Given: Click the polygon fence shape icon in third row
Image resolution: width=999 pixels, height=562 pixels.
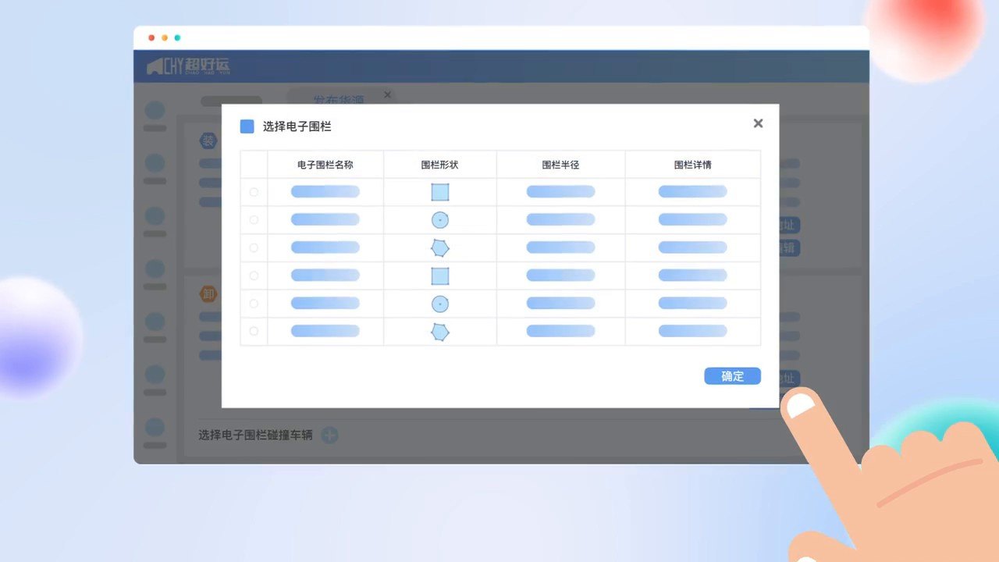Looking at the screenshot, I should coord(440,248).
